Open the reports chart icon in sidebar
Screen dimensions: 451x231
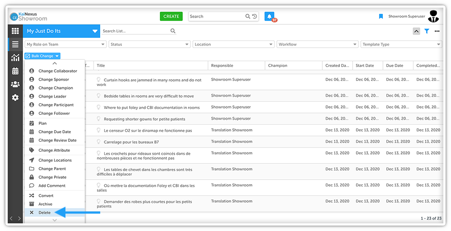click(15, 57)
